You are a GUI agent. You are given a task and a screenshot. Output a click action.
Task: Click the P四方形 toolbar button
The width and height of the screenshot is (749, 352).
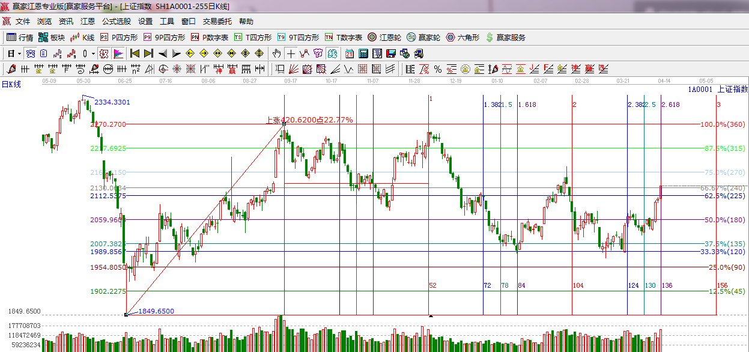[x=118, y=37]
